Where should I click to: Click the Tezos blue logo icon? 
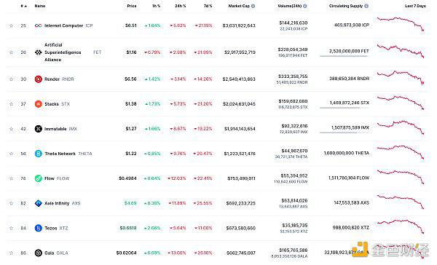(38, 228)
